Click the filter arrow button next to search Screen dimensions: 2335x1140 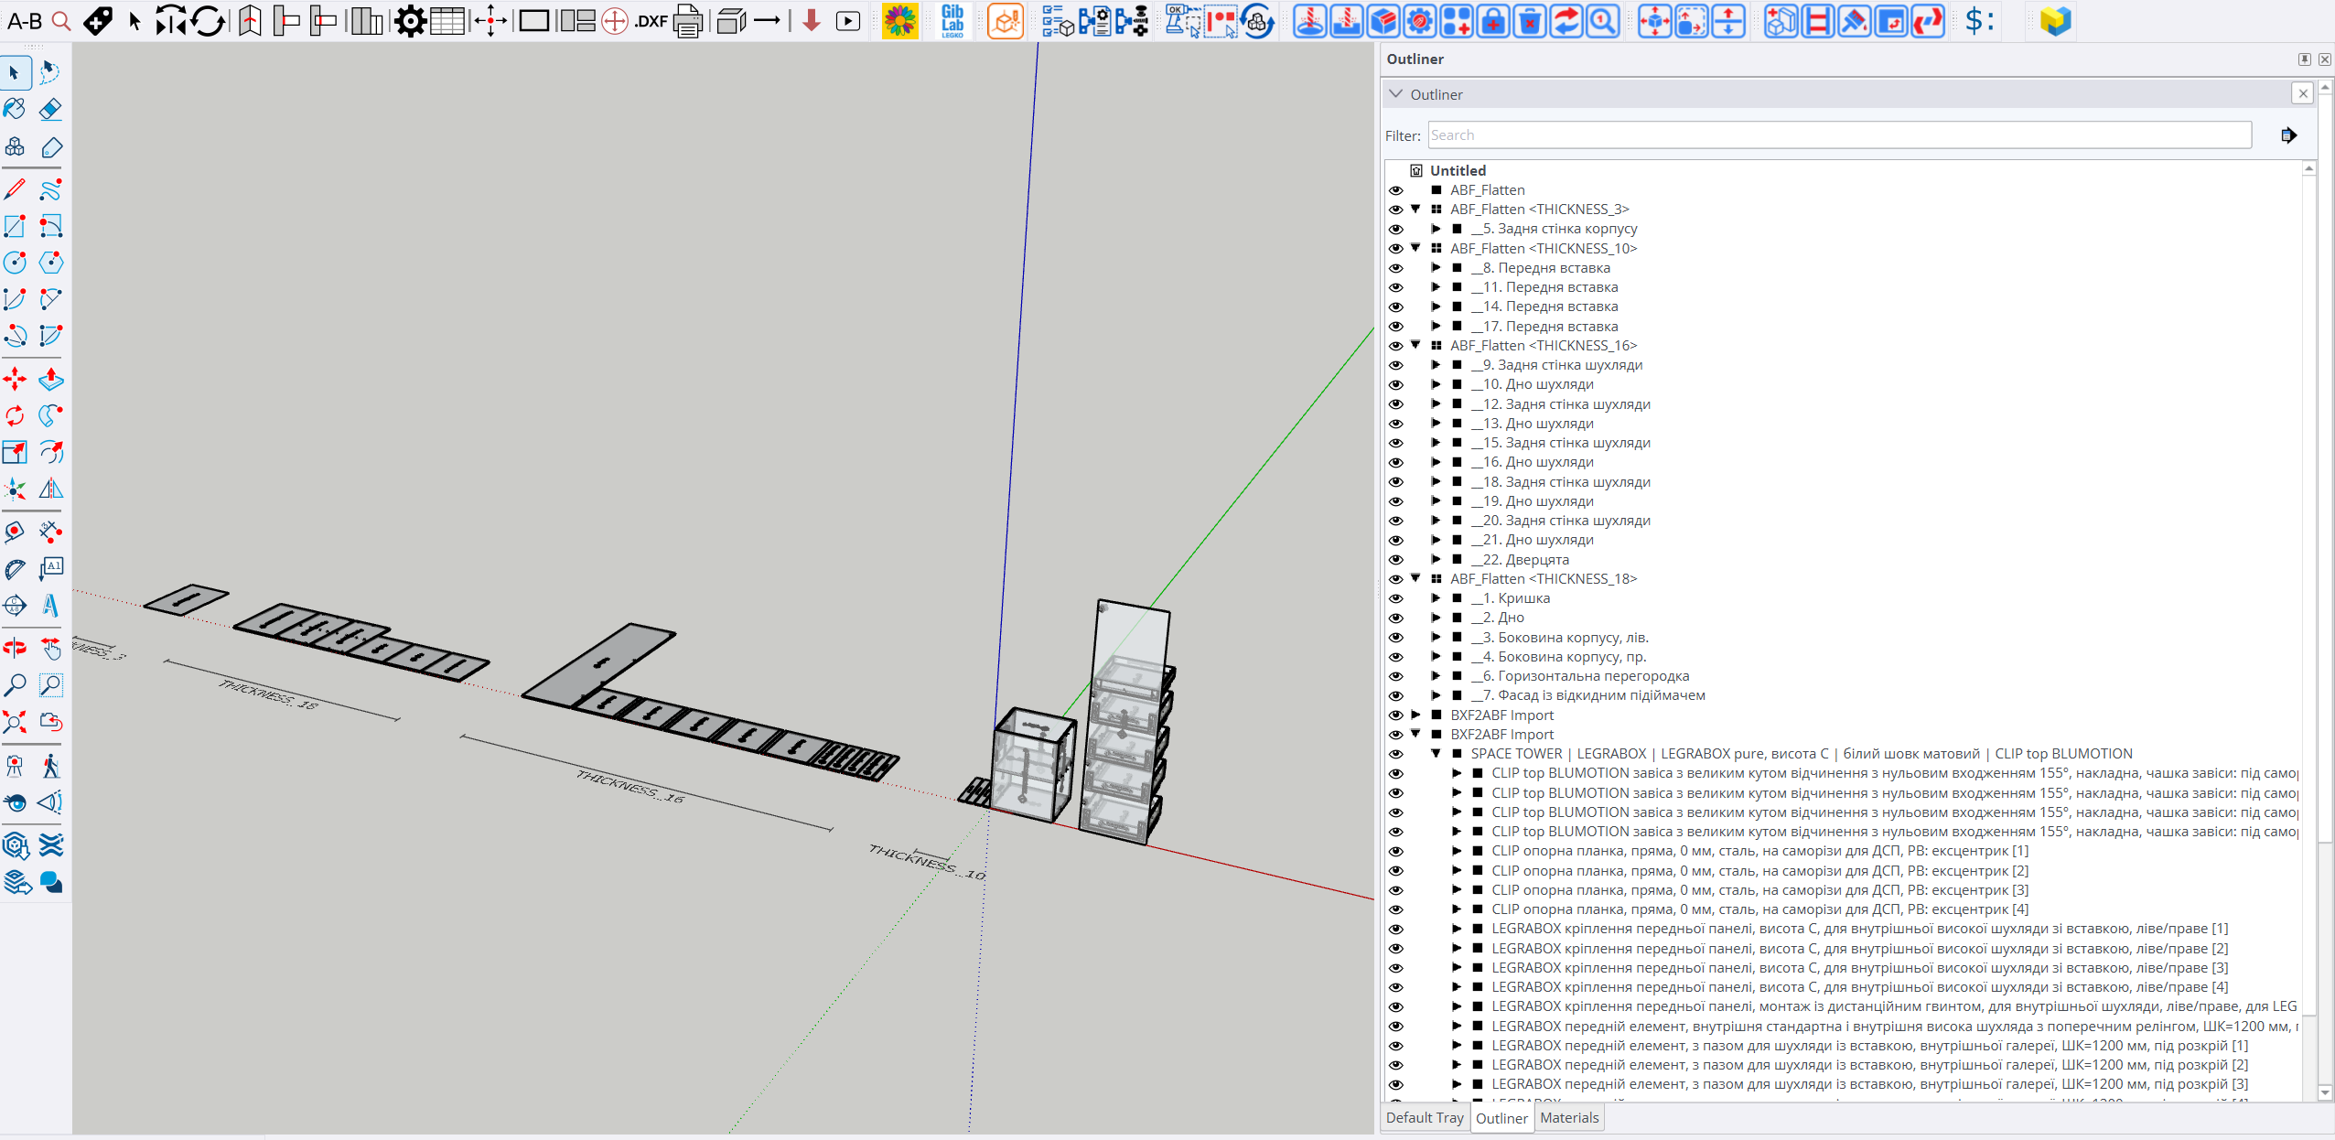point(2288,134)
